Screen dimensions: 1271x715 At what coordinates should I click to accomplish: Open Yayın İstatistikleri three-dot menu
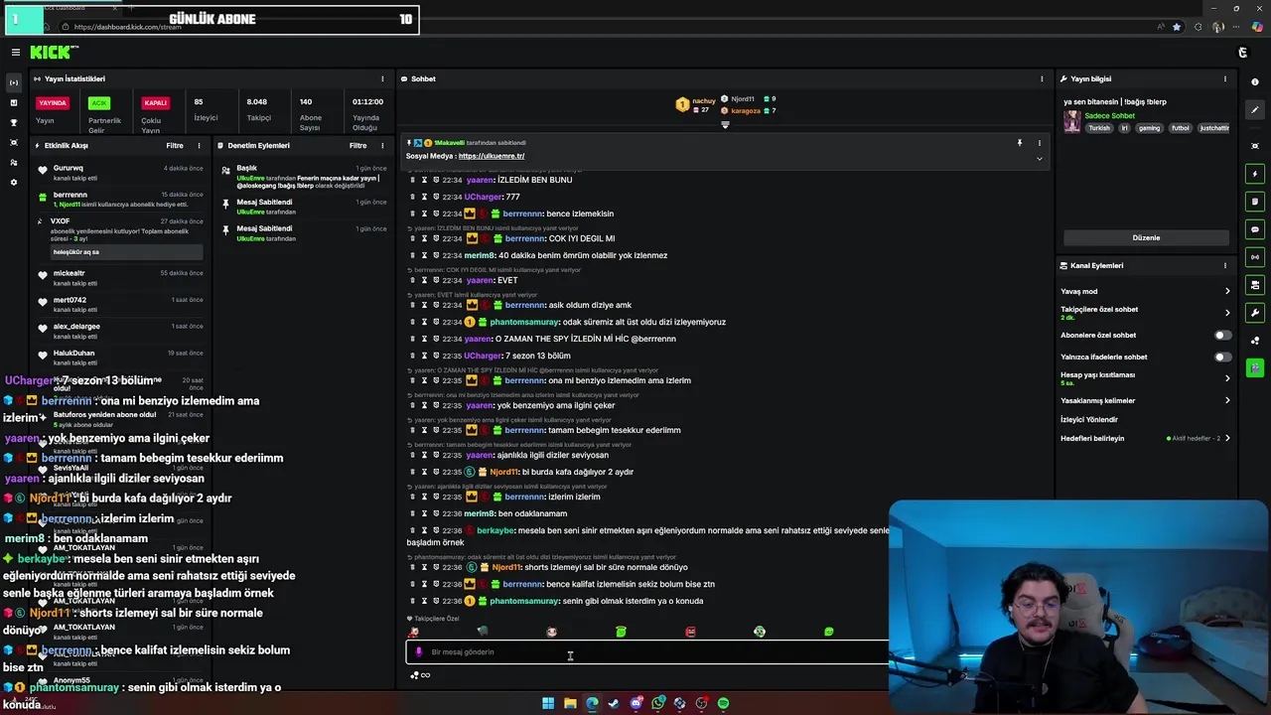click(x=382, y=78)
